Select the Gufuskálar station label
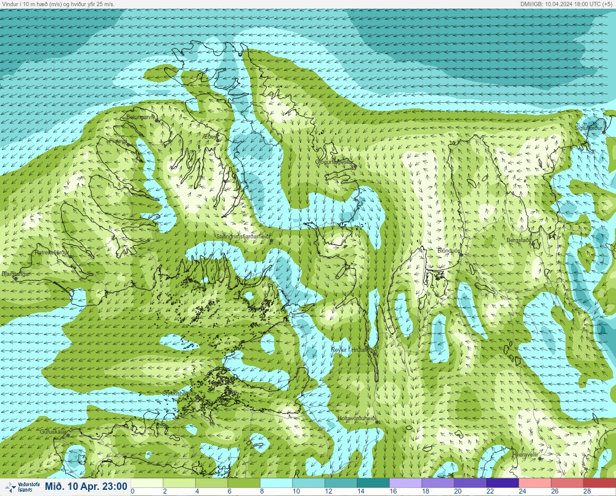This screenshot has width=616, height=496. click(x=53, y=431)
